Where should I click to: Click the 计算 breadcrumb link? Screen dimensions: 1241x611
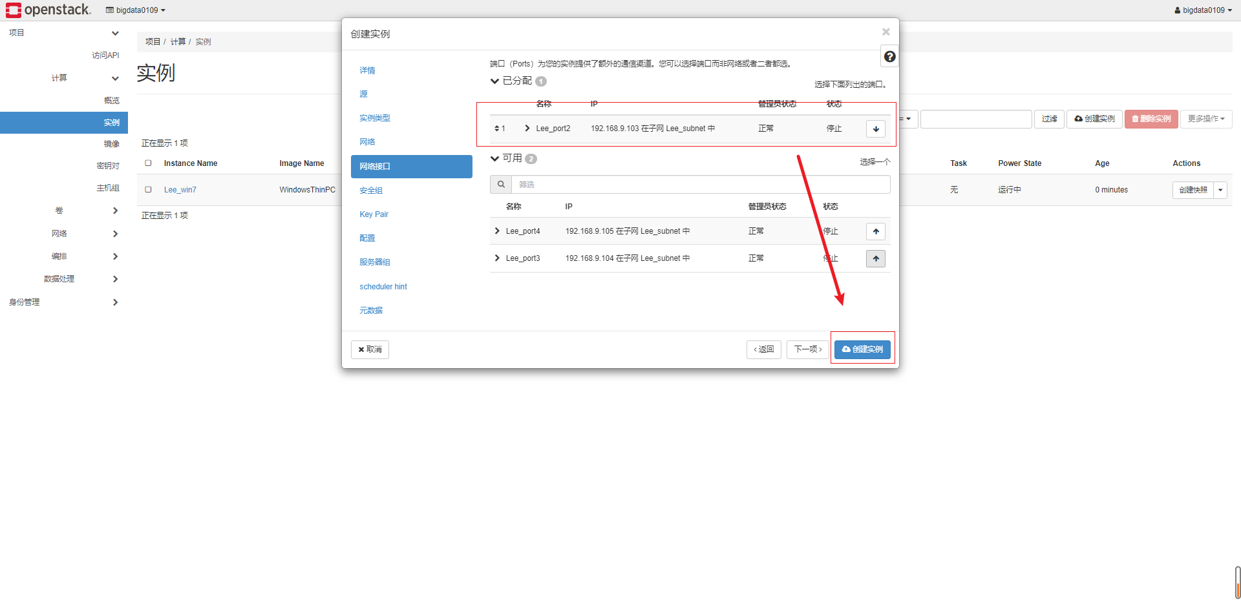[x=178, y=41]
